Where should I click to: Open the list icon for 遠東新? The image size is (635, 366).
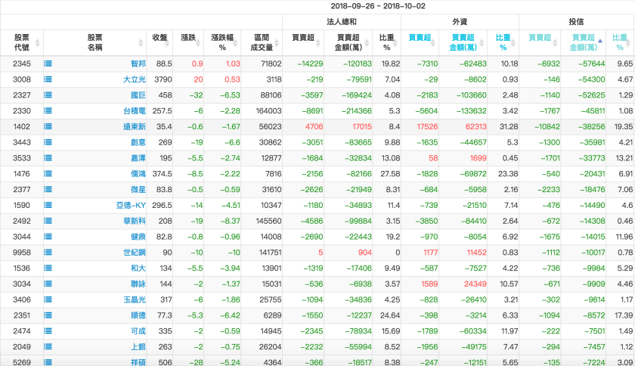48,127
